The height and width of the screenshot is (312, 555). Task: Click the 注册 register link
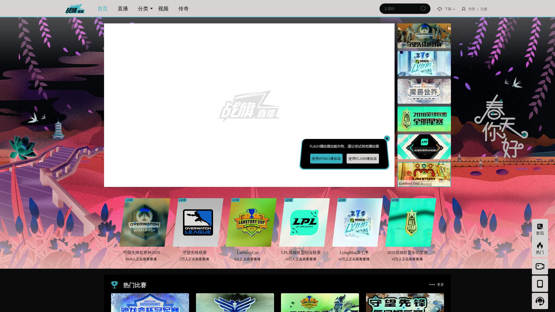pos(484,9)
